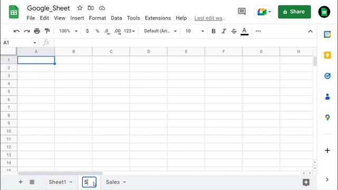Add a new sheet with plus
338x190 pixels.
(x=21, y=182)
